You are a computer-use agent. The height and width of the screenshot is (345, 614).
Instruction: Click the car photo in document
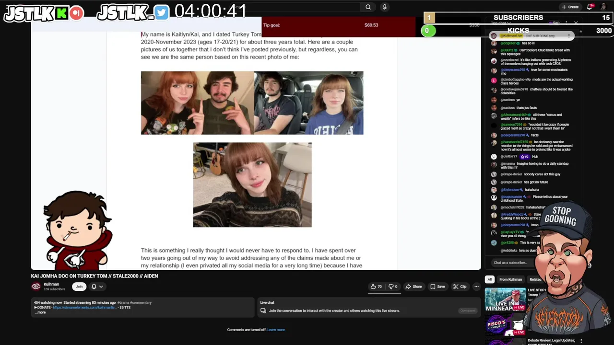308,103
